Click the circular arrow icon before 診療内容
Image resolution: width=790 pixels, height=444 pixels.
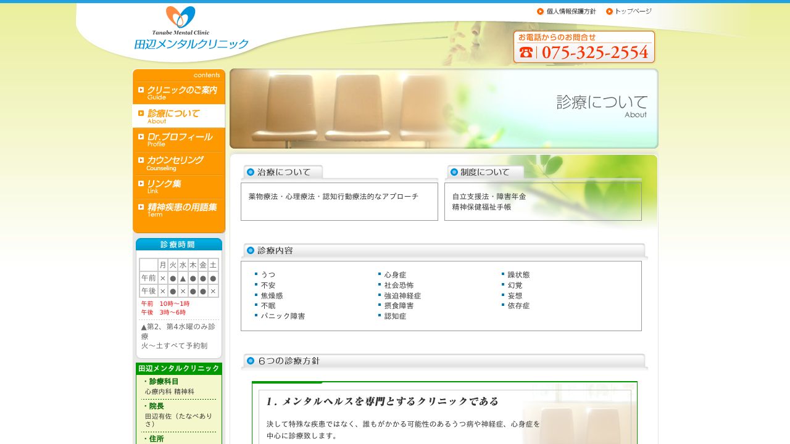click(x=251, y=250)
